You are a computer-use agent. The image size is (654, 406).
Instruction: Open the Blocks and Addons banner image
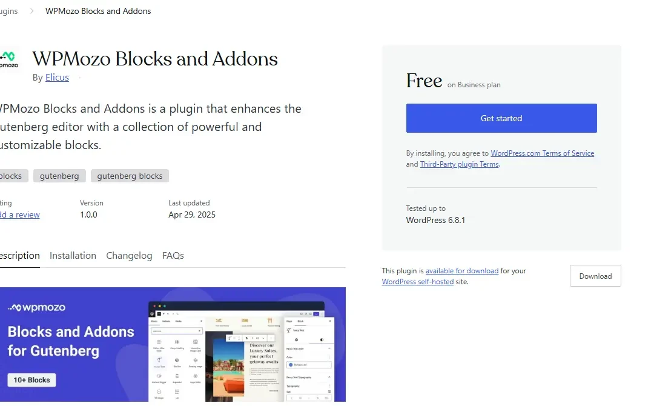click(x=173, y=345)
